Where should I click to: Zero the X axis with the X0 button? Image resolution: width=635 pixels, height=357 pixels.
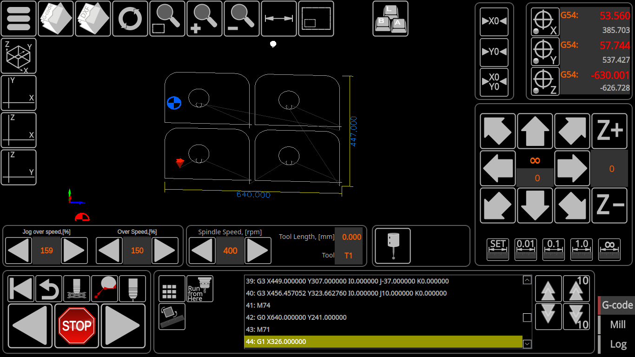pyautogui.click(x=494, y=22)
